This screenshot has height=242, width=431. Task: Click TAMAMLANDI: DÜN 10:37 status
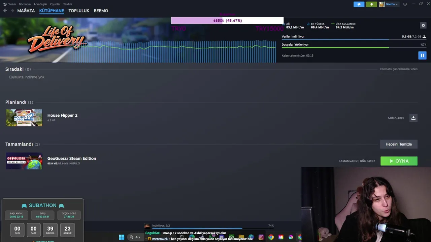tap(357, 161)
